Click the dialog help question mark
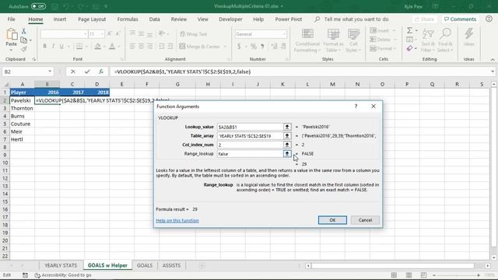498x280 pixels. point(356,107)
